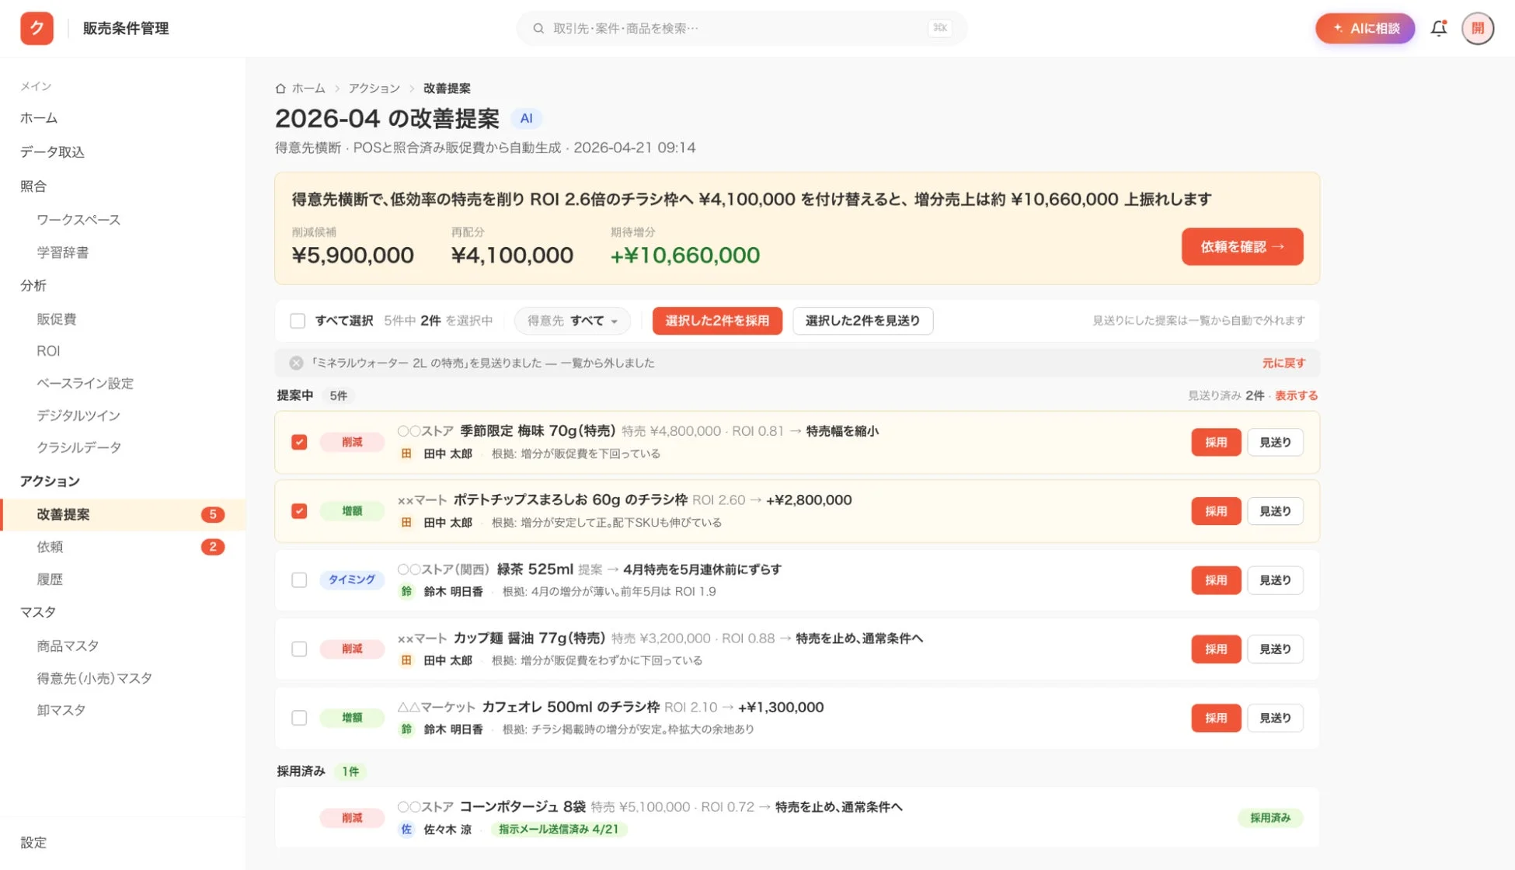Click 選択した2件を採用
Screen dimensions: 1515x870
click(x=716, y=321)
